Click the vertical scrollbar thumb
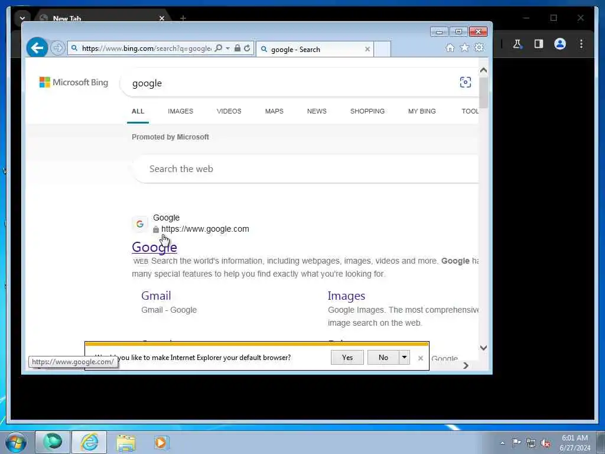The image size is (605, 454). click(483, 93)
